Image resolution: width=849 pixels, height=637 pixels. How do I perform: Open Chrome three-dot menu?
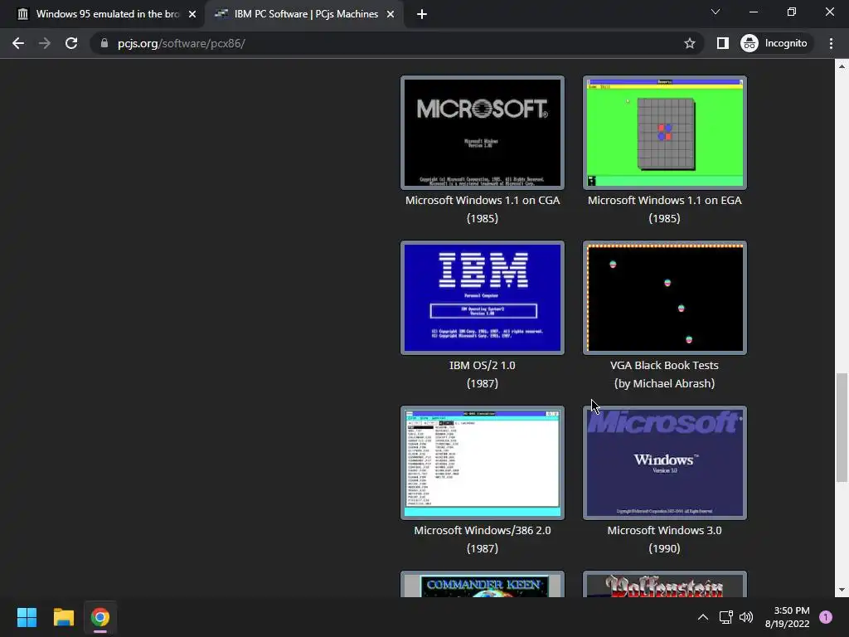tap(831, 43)
